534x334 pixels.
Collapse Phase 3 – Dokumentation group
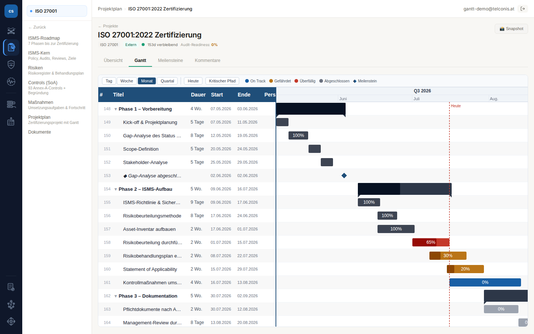(116, 296)
